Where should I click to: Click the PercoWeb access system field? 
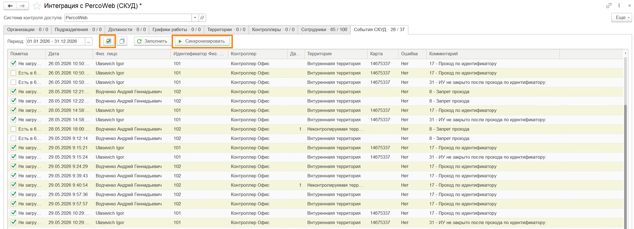(x=128, y=18)
